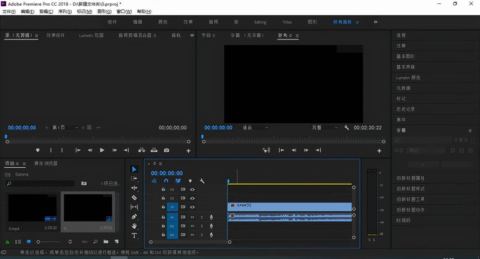Play the clip in the Source monitor
Viewport: 480px width, 259px height.
102,150
